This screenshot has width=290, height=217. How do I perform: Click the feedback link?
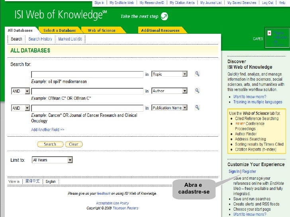(x=104, y=194)
